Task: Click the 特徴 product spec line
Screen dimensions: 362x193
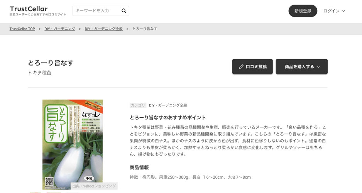Action: click(190, 177)
